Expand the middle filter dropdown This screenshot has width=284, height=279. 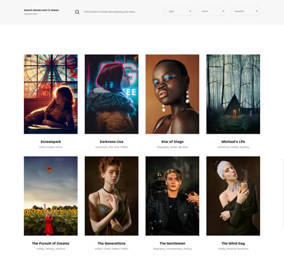coord(213,11)
